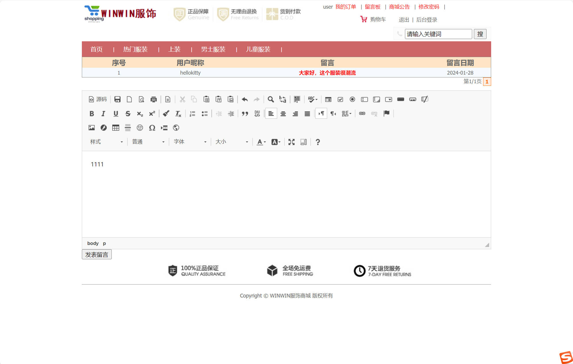Viewport: 573px width, 364px height.
Task: Open the smiley emoticon picker
Action: (x=140, y=128)
